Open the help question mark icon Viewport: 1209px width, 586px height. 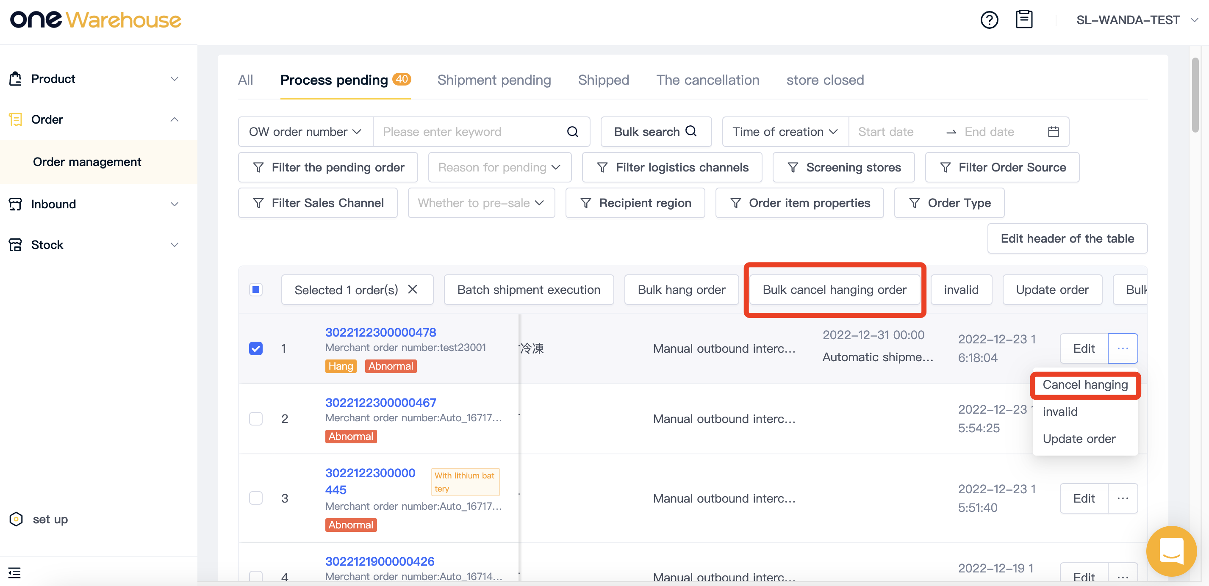[989, 20]
